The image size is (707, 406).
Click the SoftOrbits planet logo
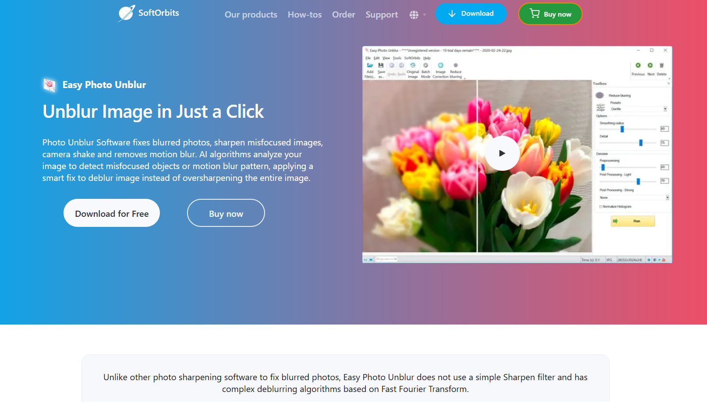click(x=127, y=13)
